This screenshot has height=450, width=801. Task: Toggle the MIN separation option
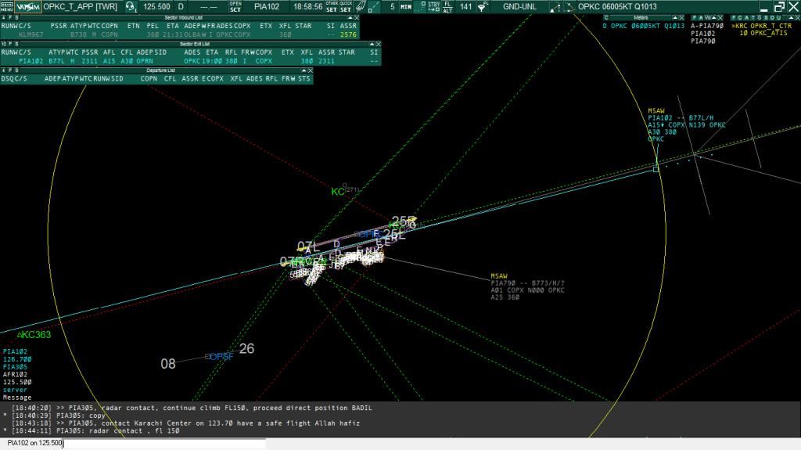(x=406, y=7)
